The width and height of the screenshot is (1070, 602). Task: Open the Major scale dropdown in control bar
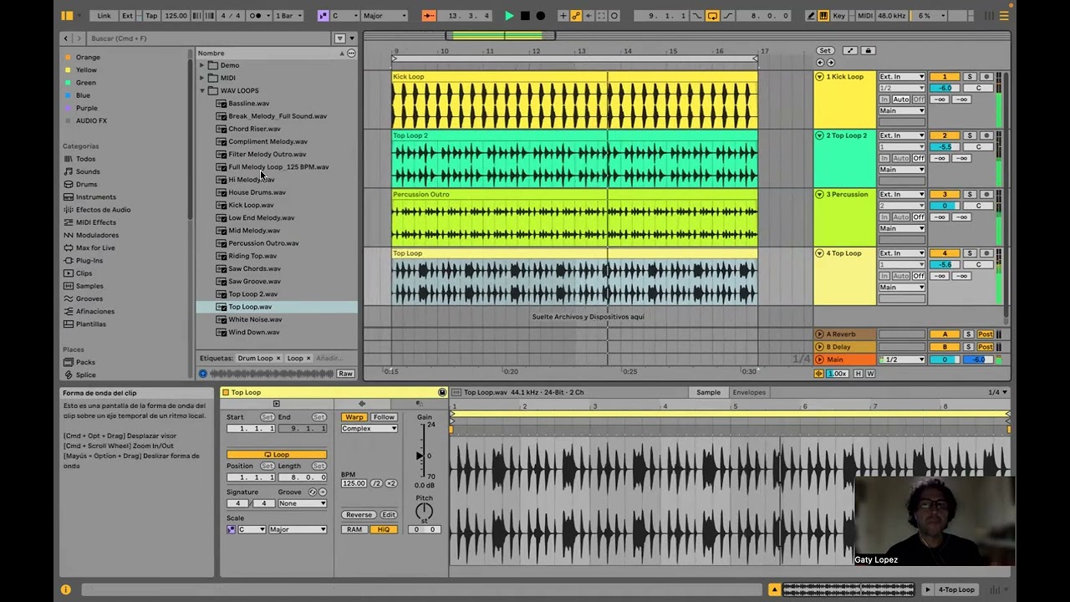coord(384,16)
